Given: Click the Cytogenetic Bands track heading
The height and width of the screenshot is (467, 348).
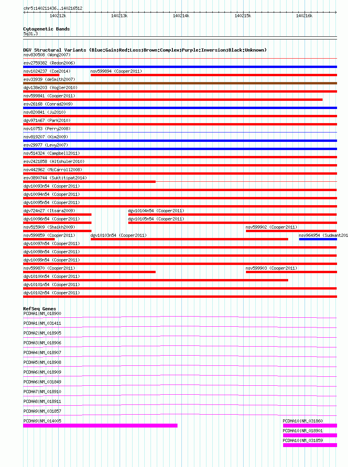Looking at the screenshot, I should [47, 29].
